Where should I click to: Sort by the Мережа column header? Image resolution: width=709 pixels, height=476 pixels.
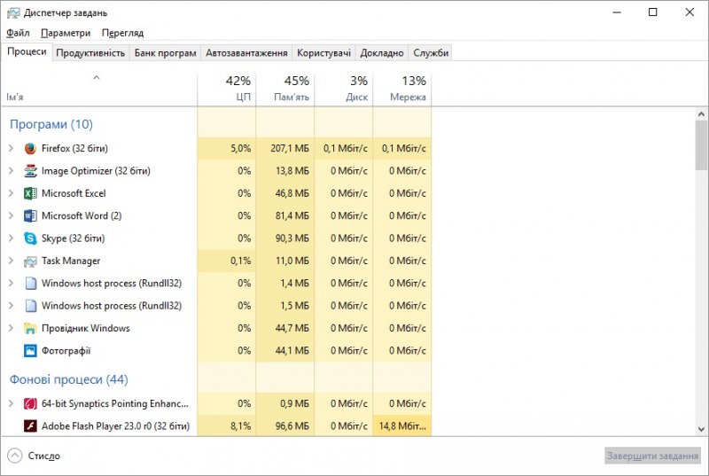click(402, 89)
